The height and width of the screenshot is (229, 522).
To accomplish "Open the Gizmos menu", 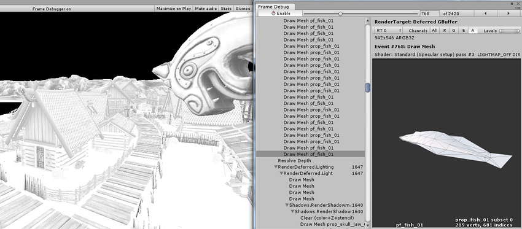I will [243, 9].
